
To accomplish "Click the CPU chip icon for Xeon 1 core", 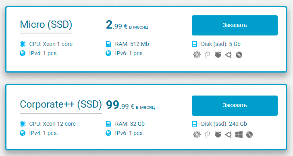I will (x=23, y=44).
